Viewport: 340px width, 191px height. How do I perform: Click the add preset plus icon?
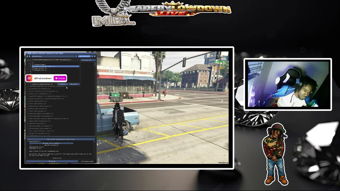tap(95, 56)
